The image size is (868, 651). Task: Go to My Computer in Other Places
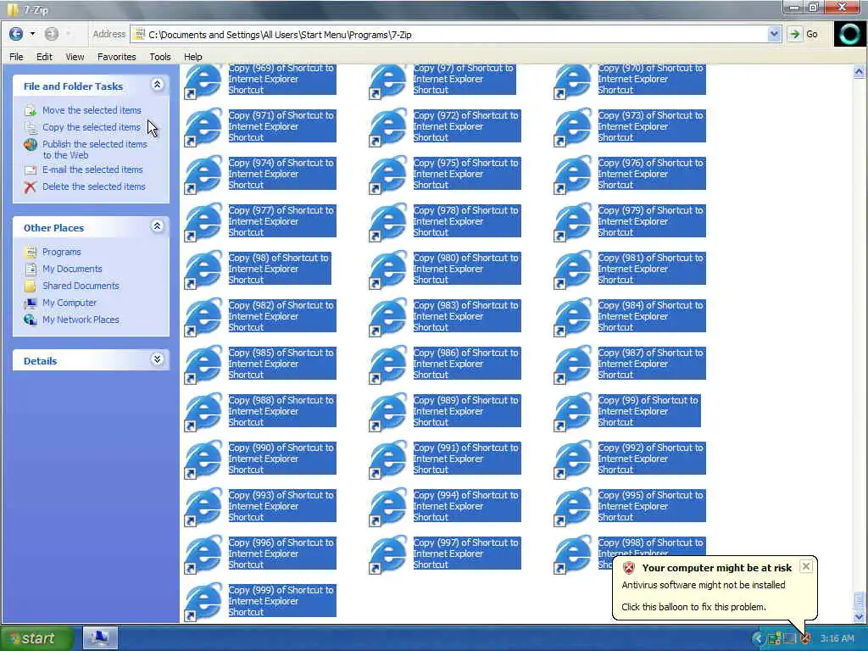(x=70, y=303)
